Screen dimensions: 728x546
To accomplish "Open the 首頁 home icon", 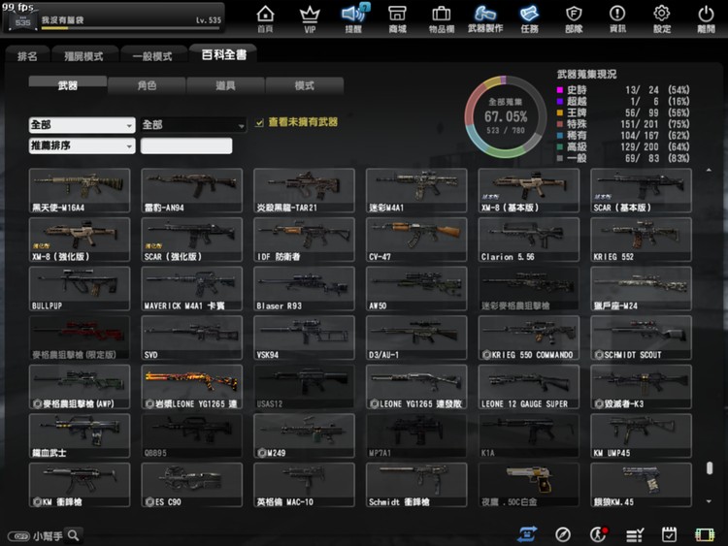I will 265,17.
